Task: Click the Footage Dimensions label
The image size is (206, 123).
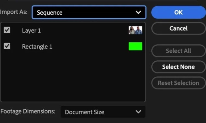Action: point(28,111)
